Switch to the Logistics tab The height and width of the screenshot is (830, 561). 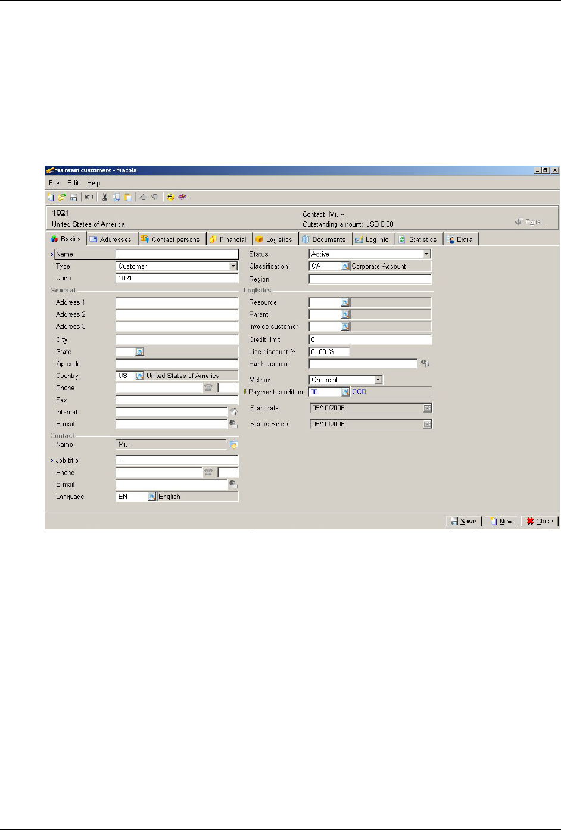click(x=275, y=239)
